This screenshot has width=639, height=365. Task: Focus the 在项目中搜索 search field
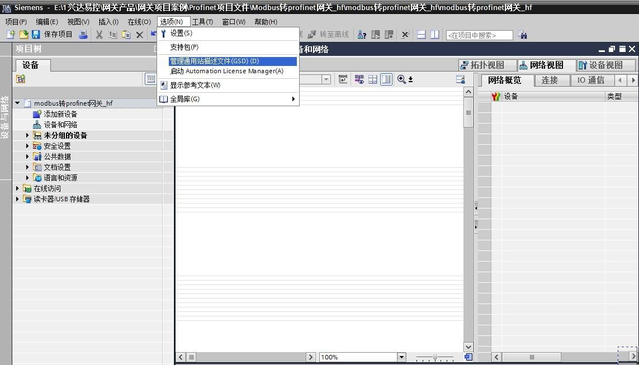pos(479,35)
